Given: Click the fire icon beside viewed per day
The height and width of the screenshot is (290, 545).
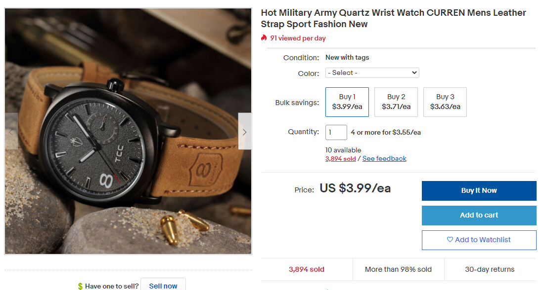Looking at the screenshot, I should tap(264, 38).
